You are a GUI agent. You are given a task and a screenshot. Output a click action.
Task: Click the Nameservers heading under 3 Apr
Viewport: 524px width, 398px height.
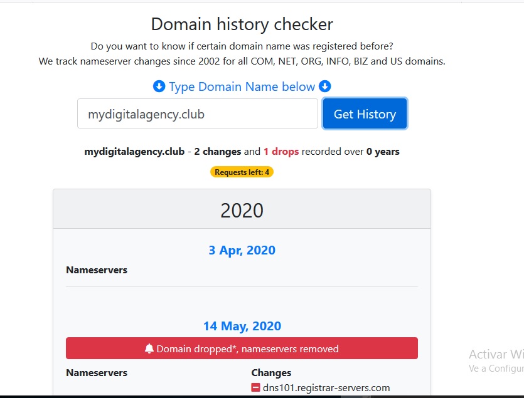97,270
